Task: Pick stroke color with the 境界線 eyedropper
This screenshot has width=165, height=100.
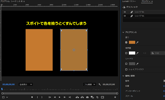Action: coord(137,53)
